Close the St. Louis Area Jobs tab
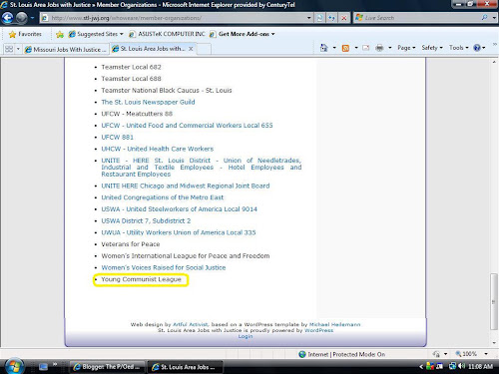Viewport: 499px width, 374px height. pyautogui.click(x=191, y=49)
